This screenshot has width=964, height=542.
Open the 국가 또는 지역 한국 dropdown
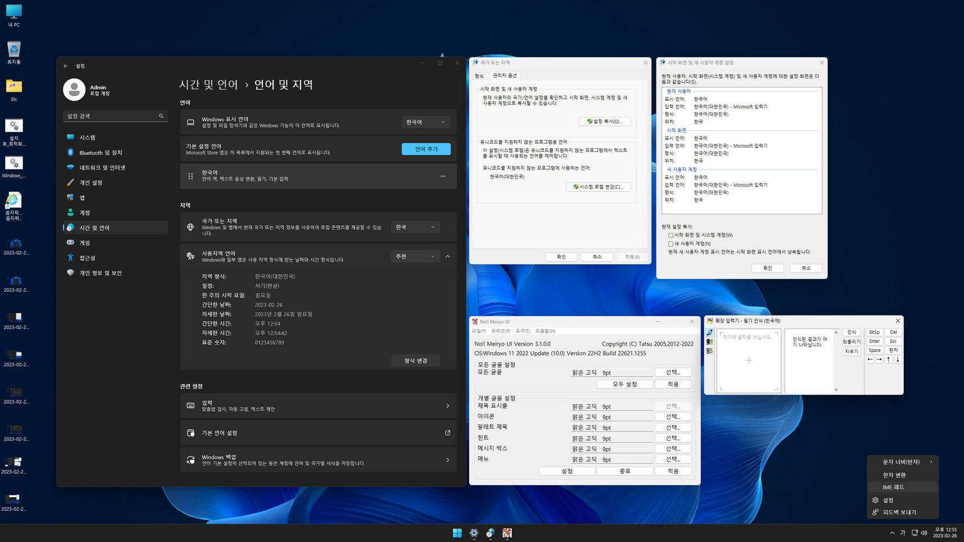[415, 227]
